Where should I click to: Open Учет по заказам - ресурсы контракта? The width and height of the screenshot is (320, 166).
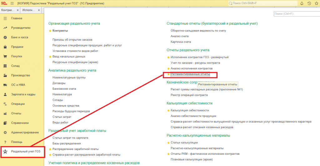[195, 63]
